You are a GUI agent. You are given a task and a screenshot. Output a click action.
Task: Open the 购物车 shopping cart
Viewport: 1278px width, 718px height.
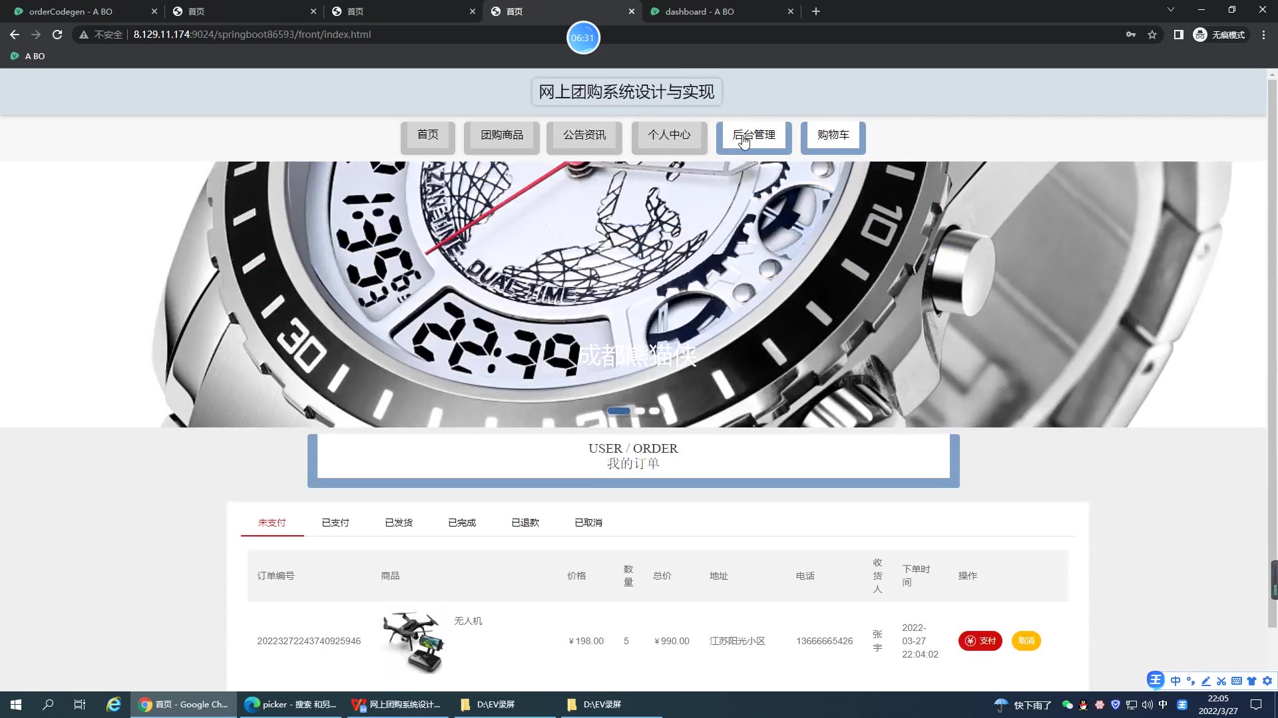[833, 135]
